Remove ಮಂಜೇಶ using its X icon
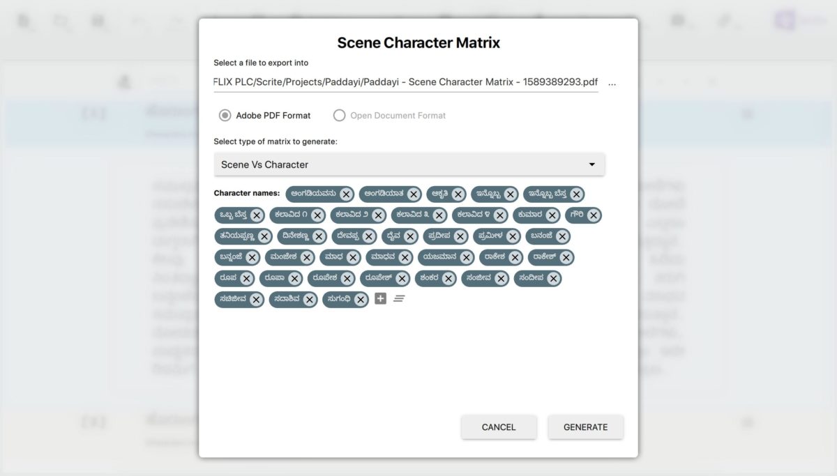This screenshot has width=837, height=476. coord(307,256)
